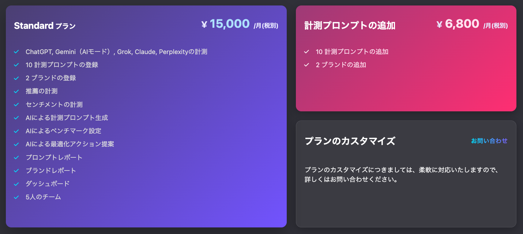
Task: Click checkmark beside AIによるベンチマーク設定
Action: coord(16,131)
